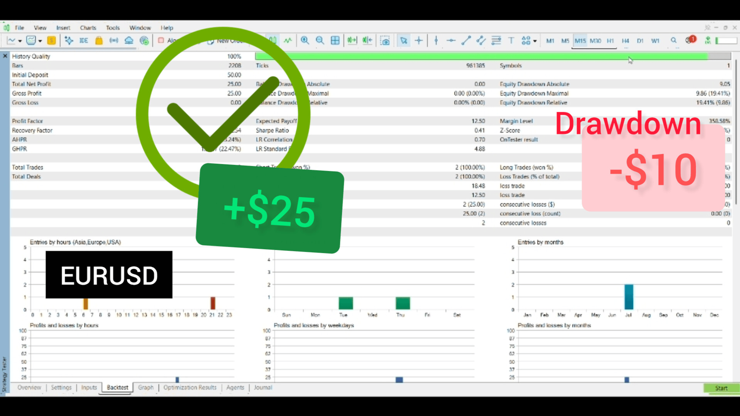Image resolution: width=740 pixels, height=416 pixels.
Task: Zoom in on the chart
Action: (x=305, y=40)
